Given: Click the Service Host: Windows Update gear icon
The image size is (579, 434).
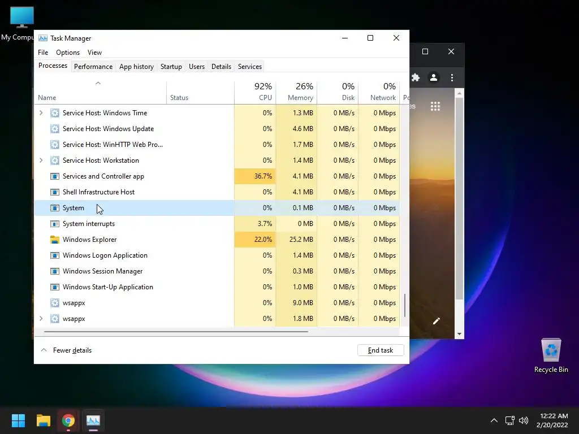Looking at the screenshot, I should [x=55, y=129].
